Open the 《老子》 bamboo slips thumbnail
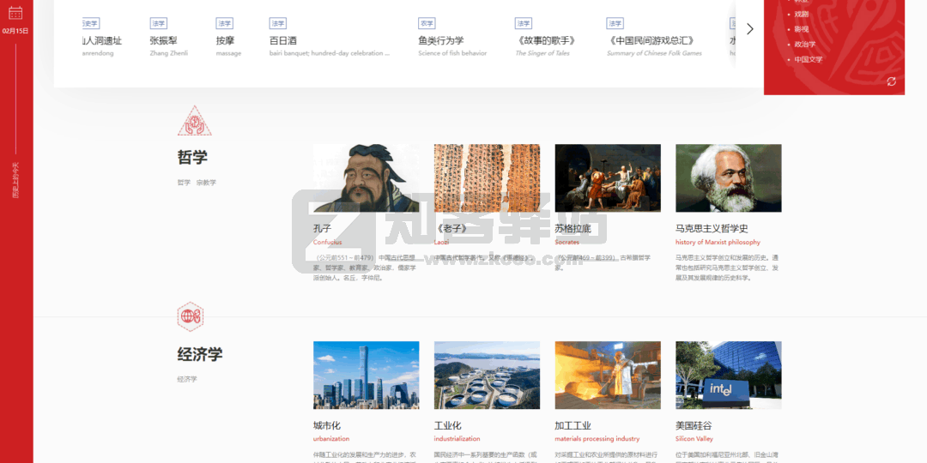The image size is (927, 463). [488, 177]
